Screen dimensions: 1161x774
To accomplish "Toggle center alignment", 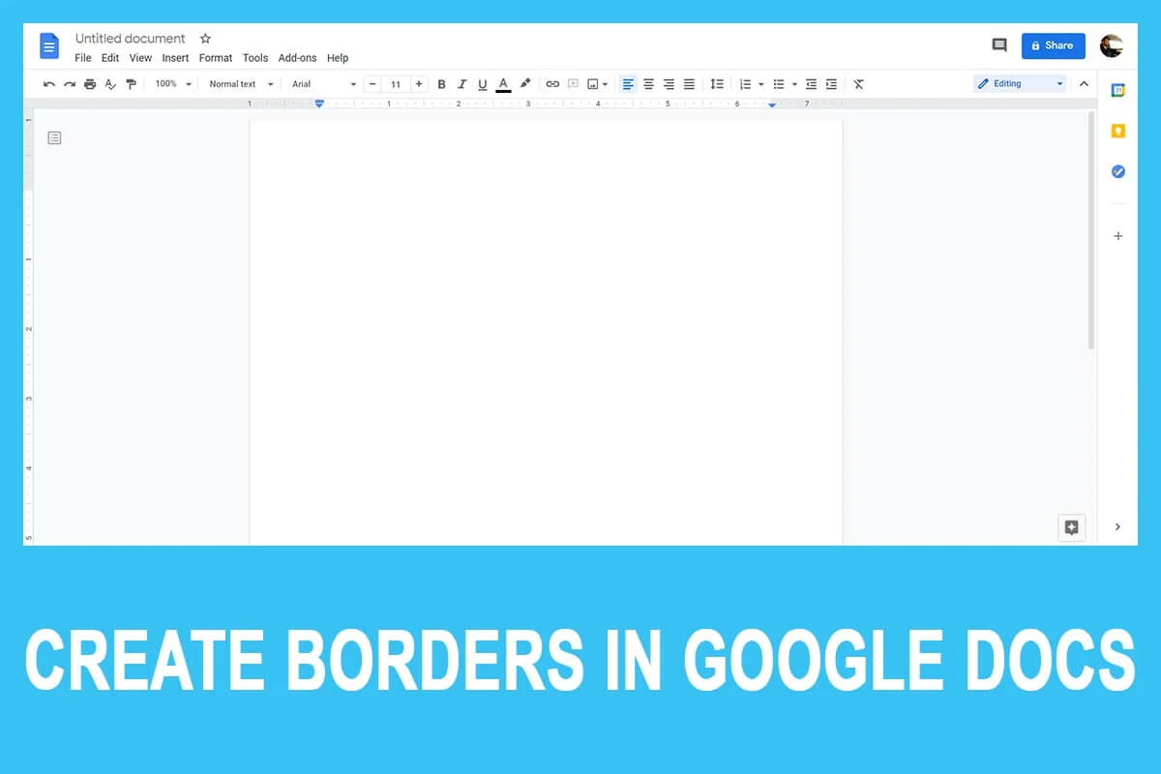I will click(648, 84).
